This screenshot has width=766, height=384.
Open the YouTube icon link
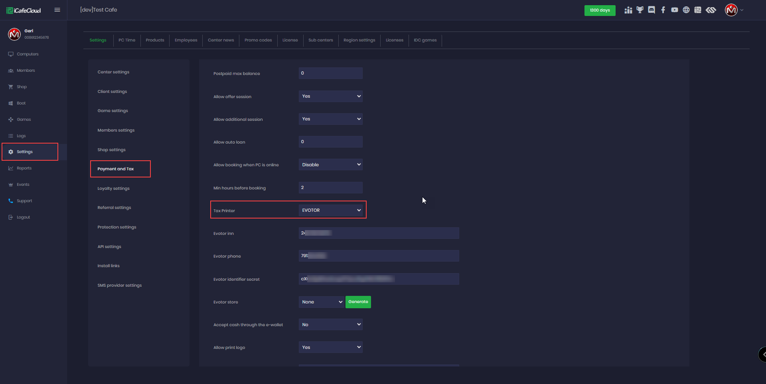click(x=675, y=10)
